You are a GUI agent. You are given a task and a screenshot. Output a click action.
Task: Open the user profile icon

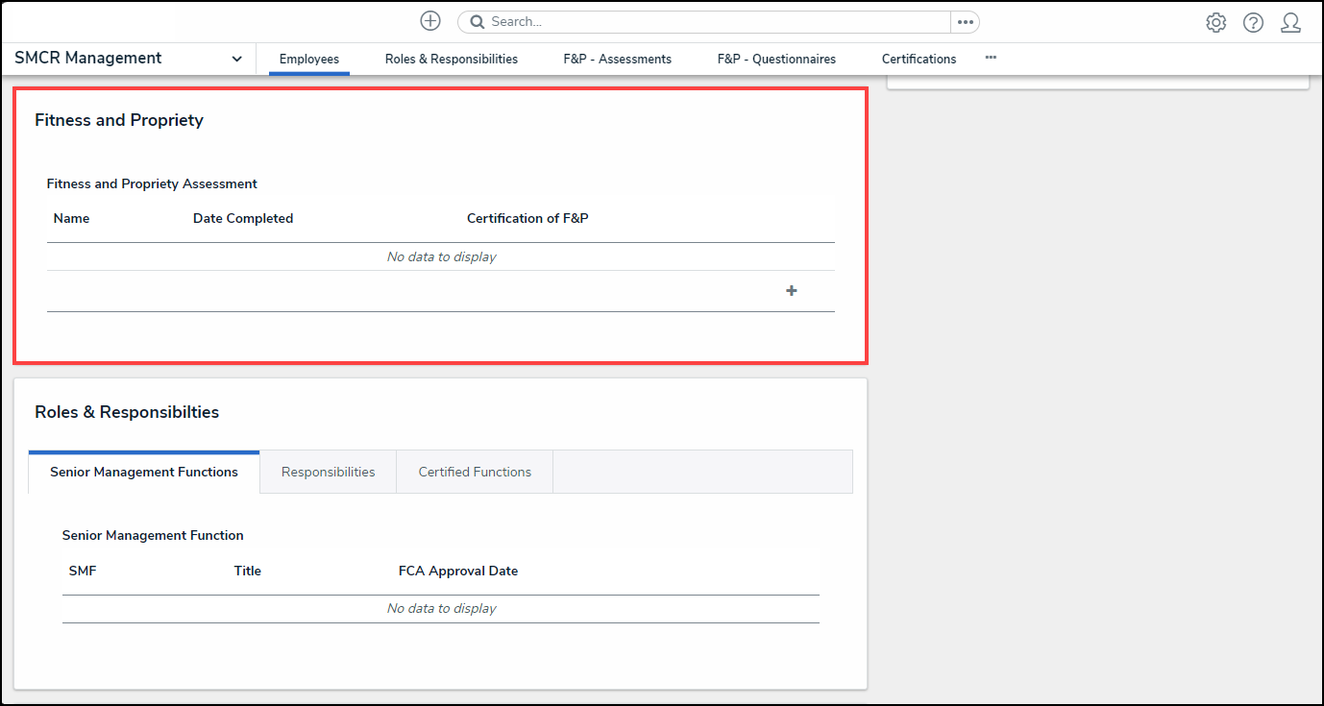1290,23
